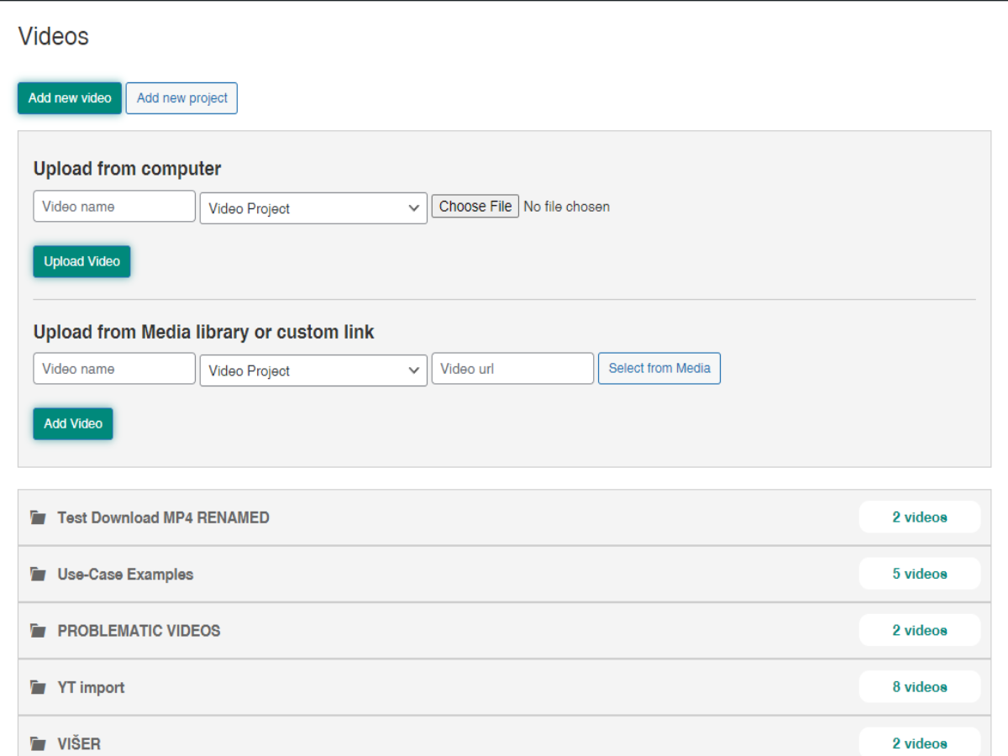Click the folder icon beside PROBLEMATIC VIDEOS

[x=38, y=631]
